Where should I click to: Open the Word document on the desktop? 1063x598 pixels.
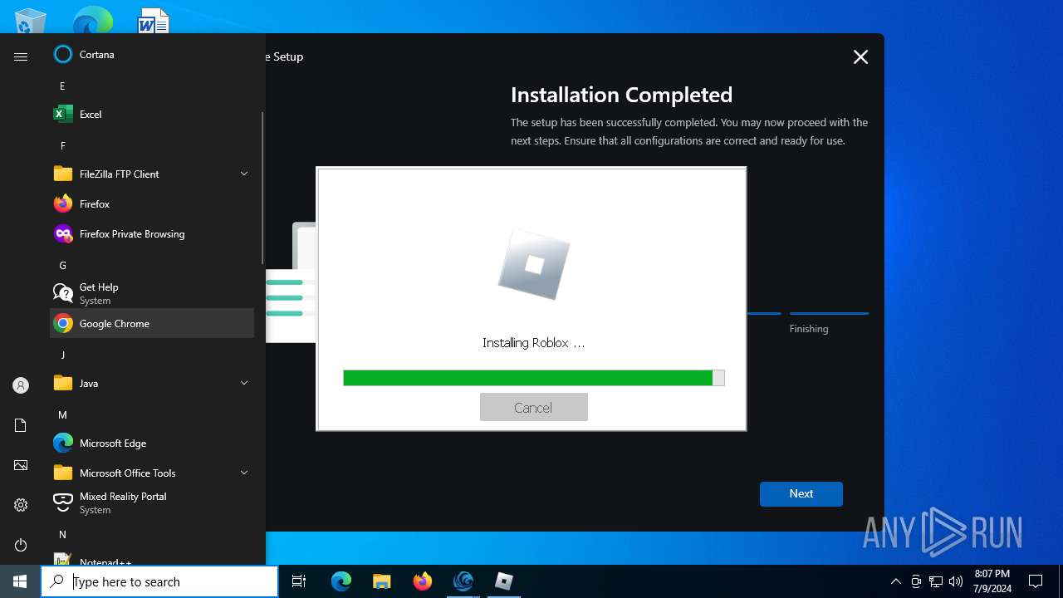(154, 20)
